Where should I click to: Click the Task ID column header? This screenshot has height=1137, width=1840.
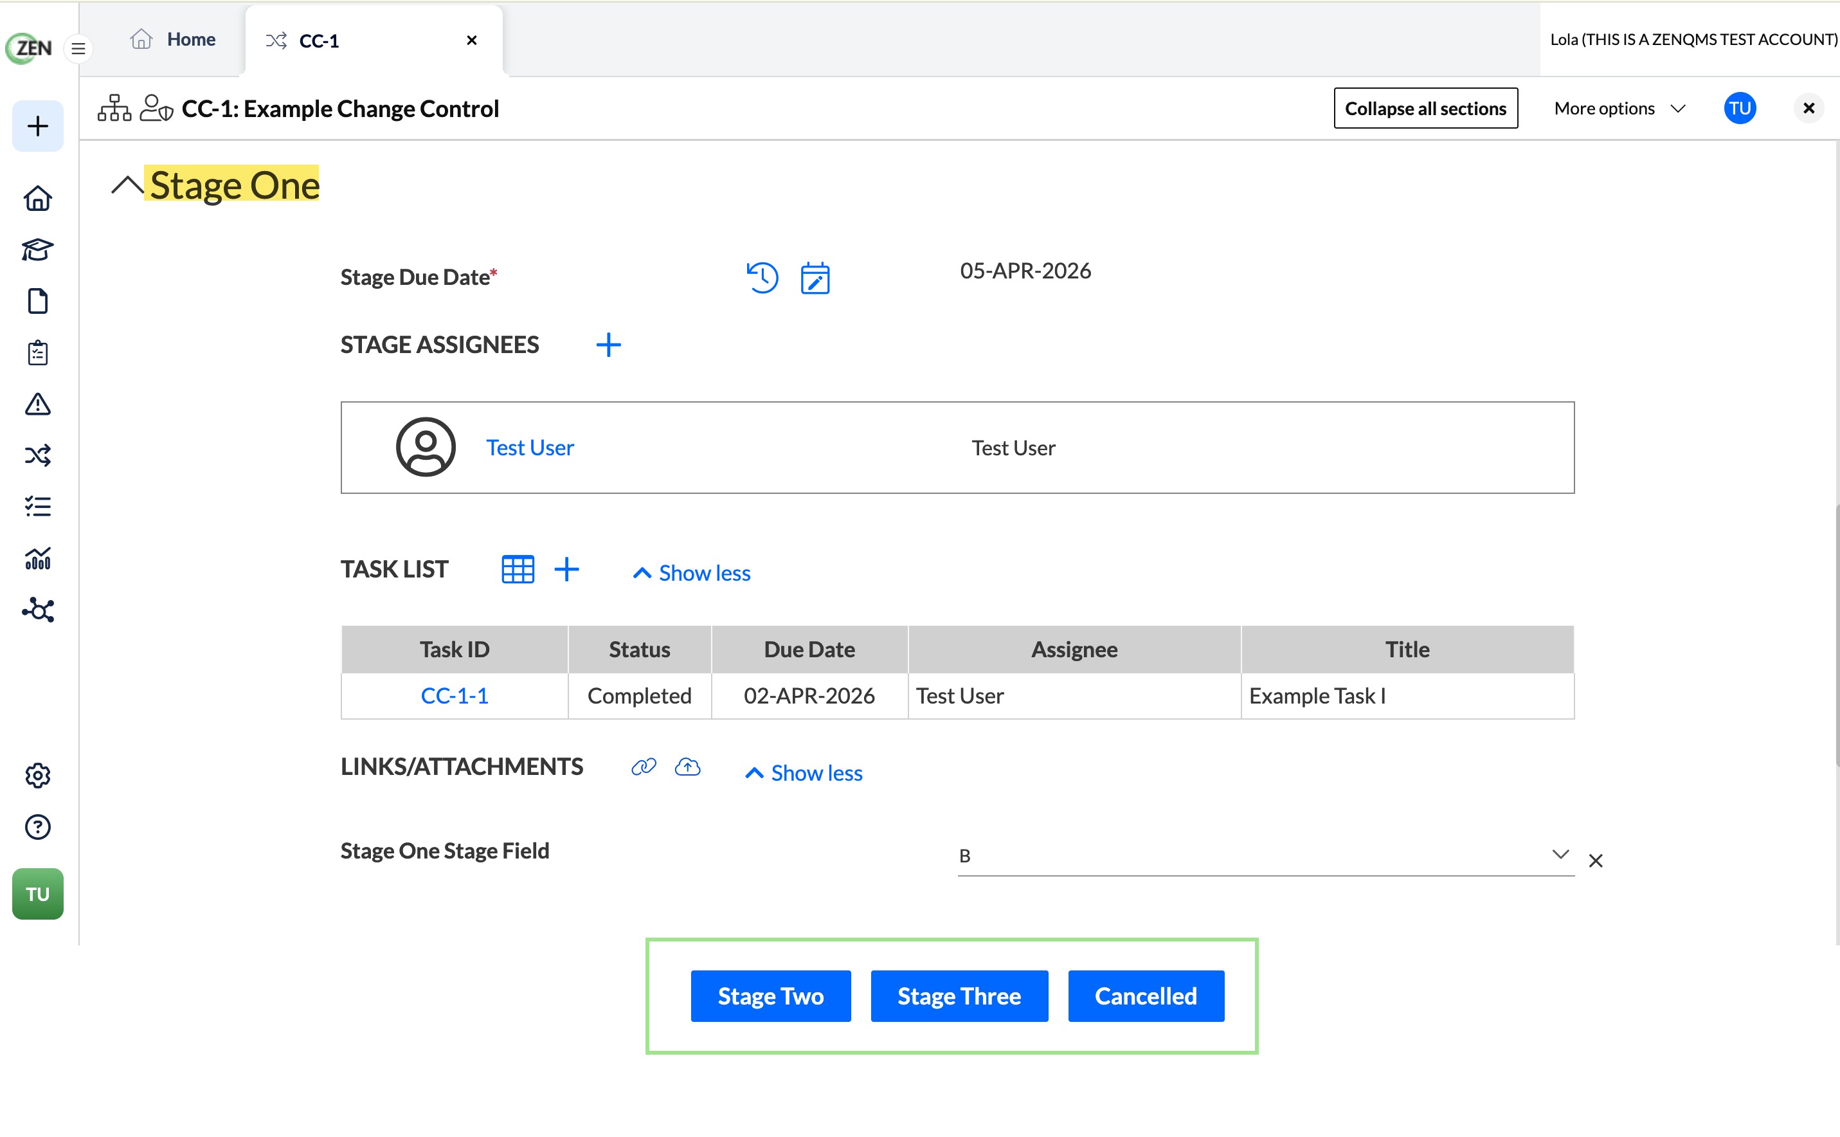pyautogui.click(x=455, y=649)
